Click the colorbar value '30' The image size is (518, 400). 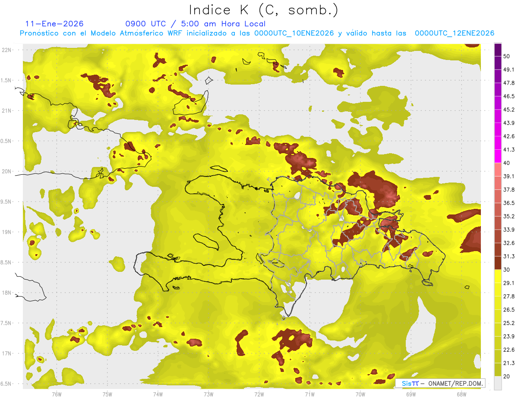tap(506, 270)
